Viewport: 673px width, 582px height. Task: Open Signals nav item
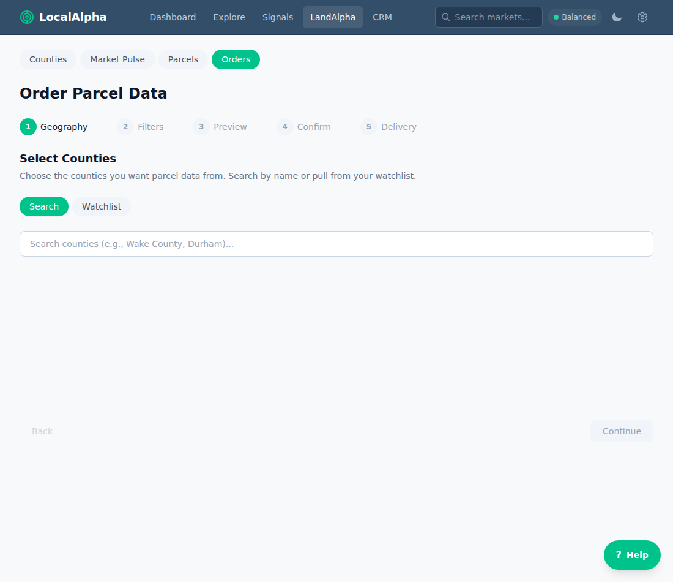(278, 17)
